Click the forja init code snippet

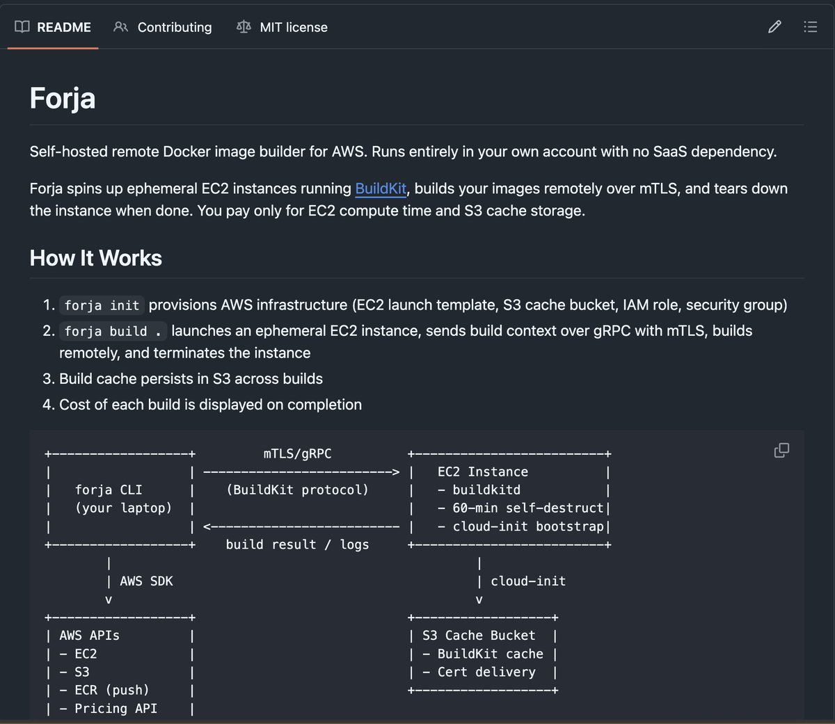click(x=102, y=305)
